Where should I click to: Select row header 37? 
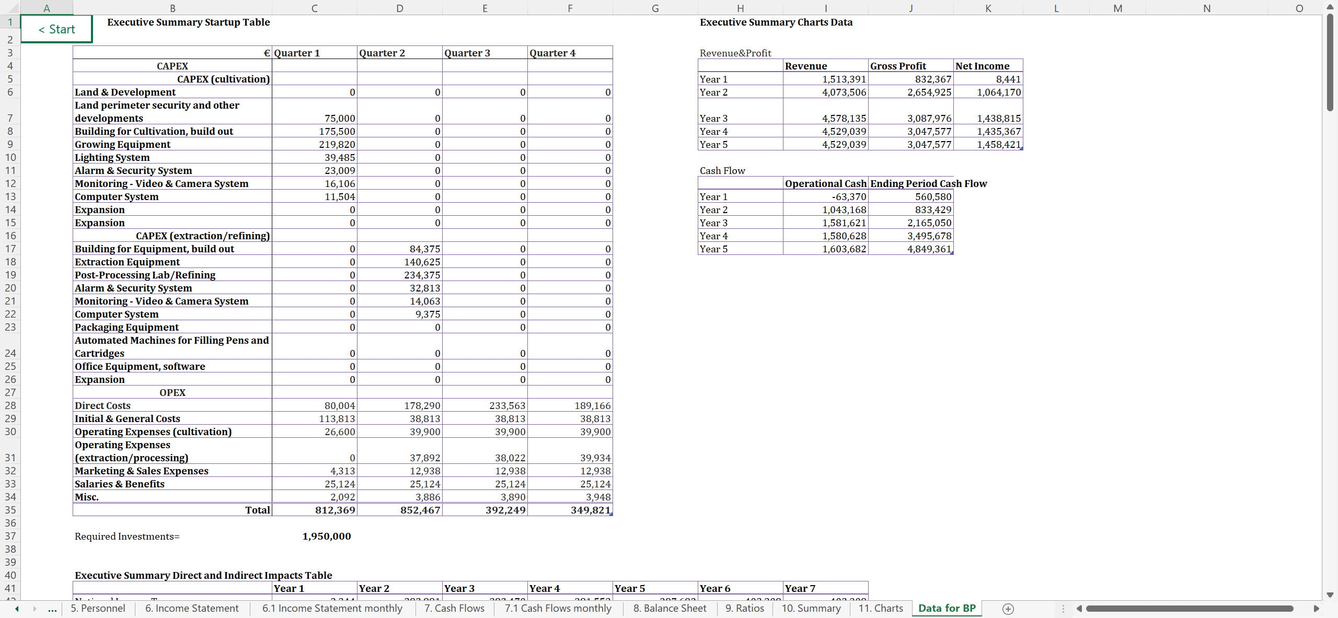pos(10,536)
